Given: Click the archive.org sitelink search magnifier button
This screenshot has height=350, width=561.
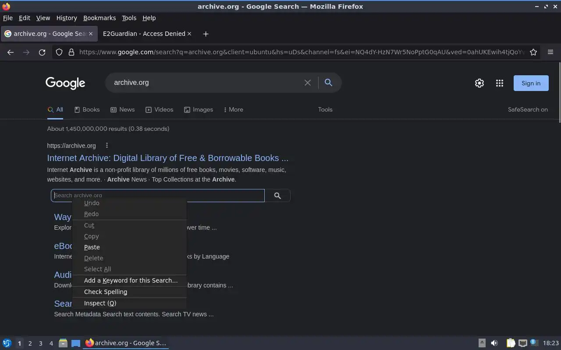Looking at the screenshot, I should click(277, 196).
